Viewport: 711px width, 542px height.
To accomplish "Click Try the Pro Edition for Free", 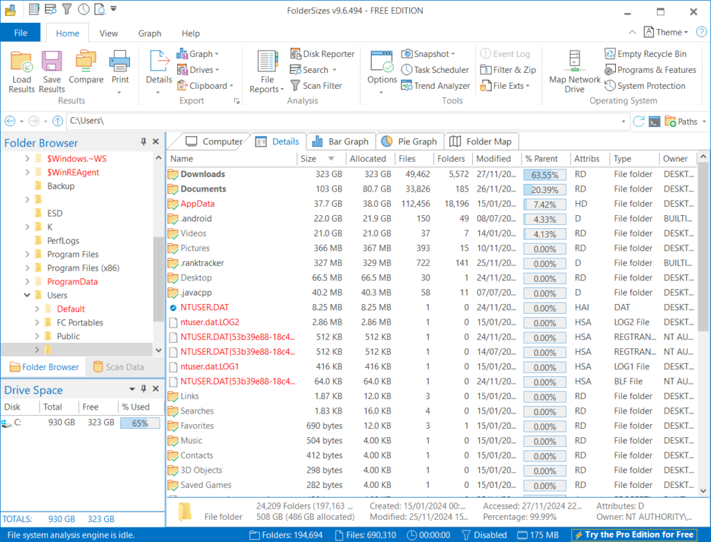I will 635,535.
